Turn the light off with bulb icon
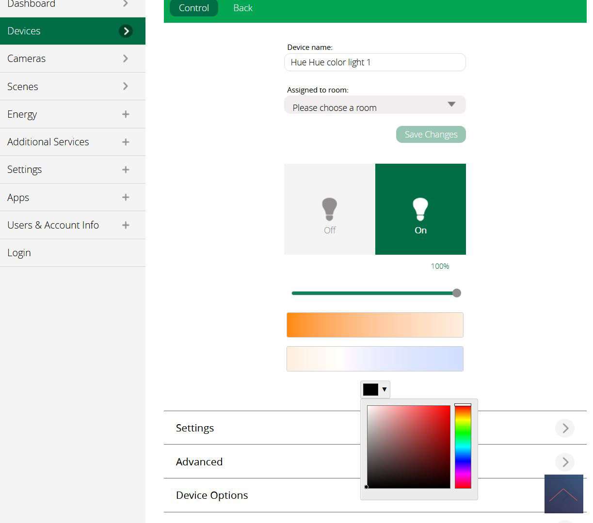 329,209
